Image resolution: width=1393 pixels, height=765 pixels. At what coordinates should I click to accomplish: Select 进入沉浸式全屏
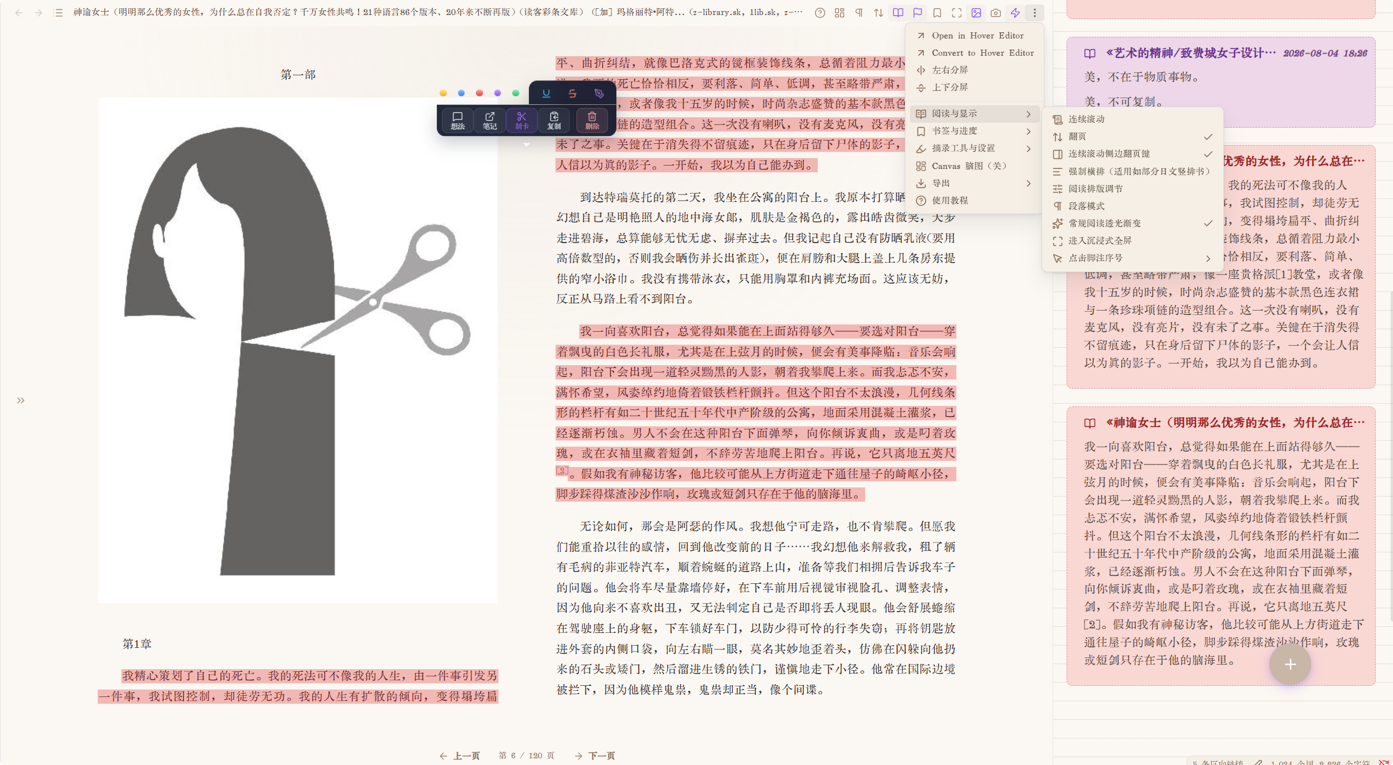(x=1132, y=241)
